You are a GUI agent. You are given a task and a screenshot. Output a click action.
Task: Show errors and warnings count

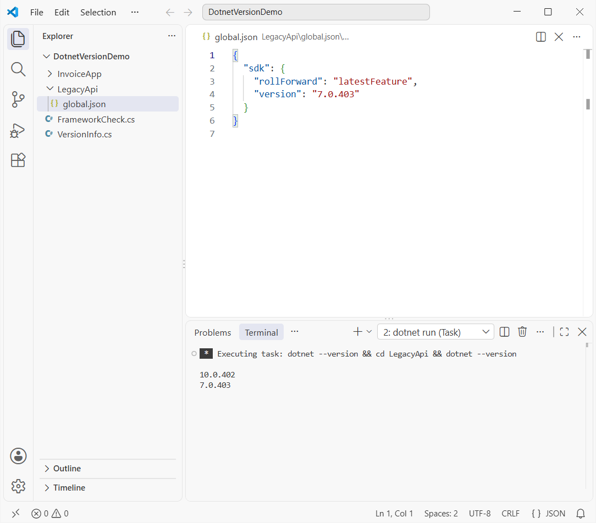pyautogui.click(x=50, y=514)
